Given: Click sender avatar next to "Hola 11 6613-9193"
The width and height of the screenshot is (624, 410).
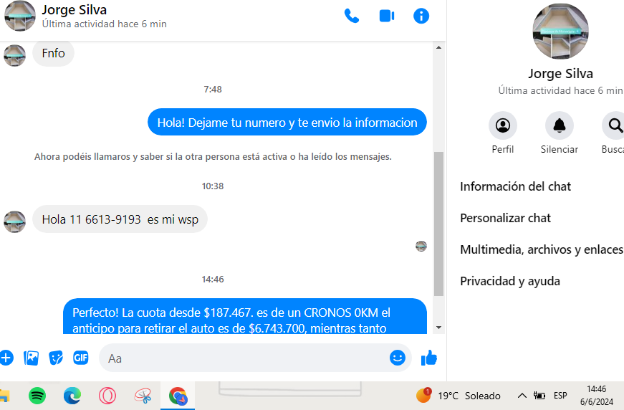Looking at the screenshot, I should (15, 221).
